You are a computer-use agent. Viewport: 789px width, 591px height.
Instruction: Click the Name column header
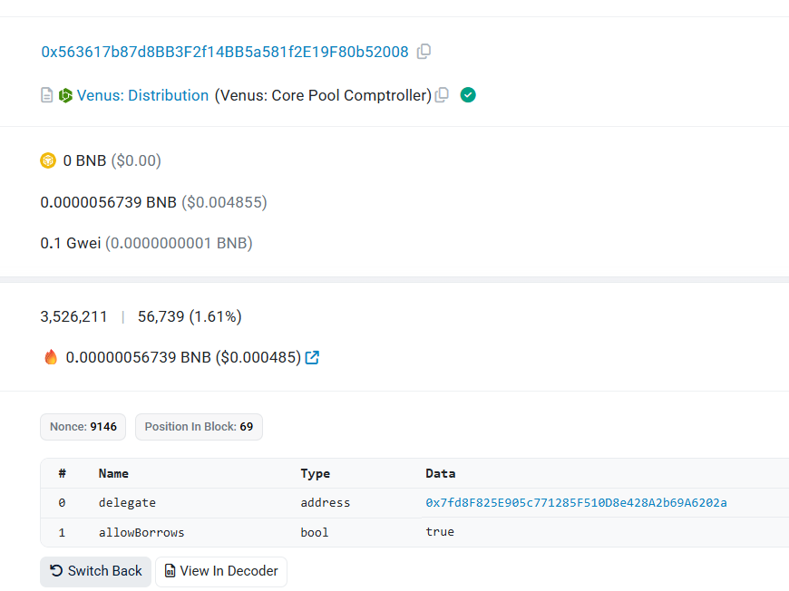click(x=113, y=473)
